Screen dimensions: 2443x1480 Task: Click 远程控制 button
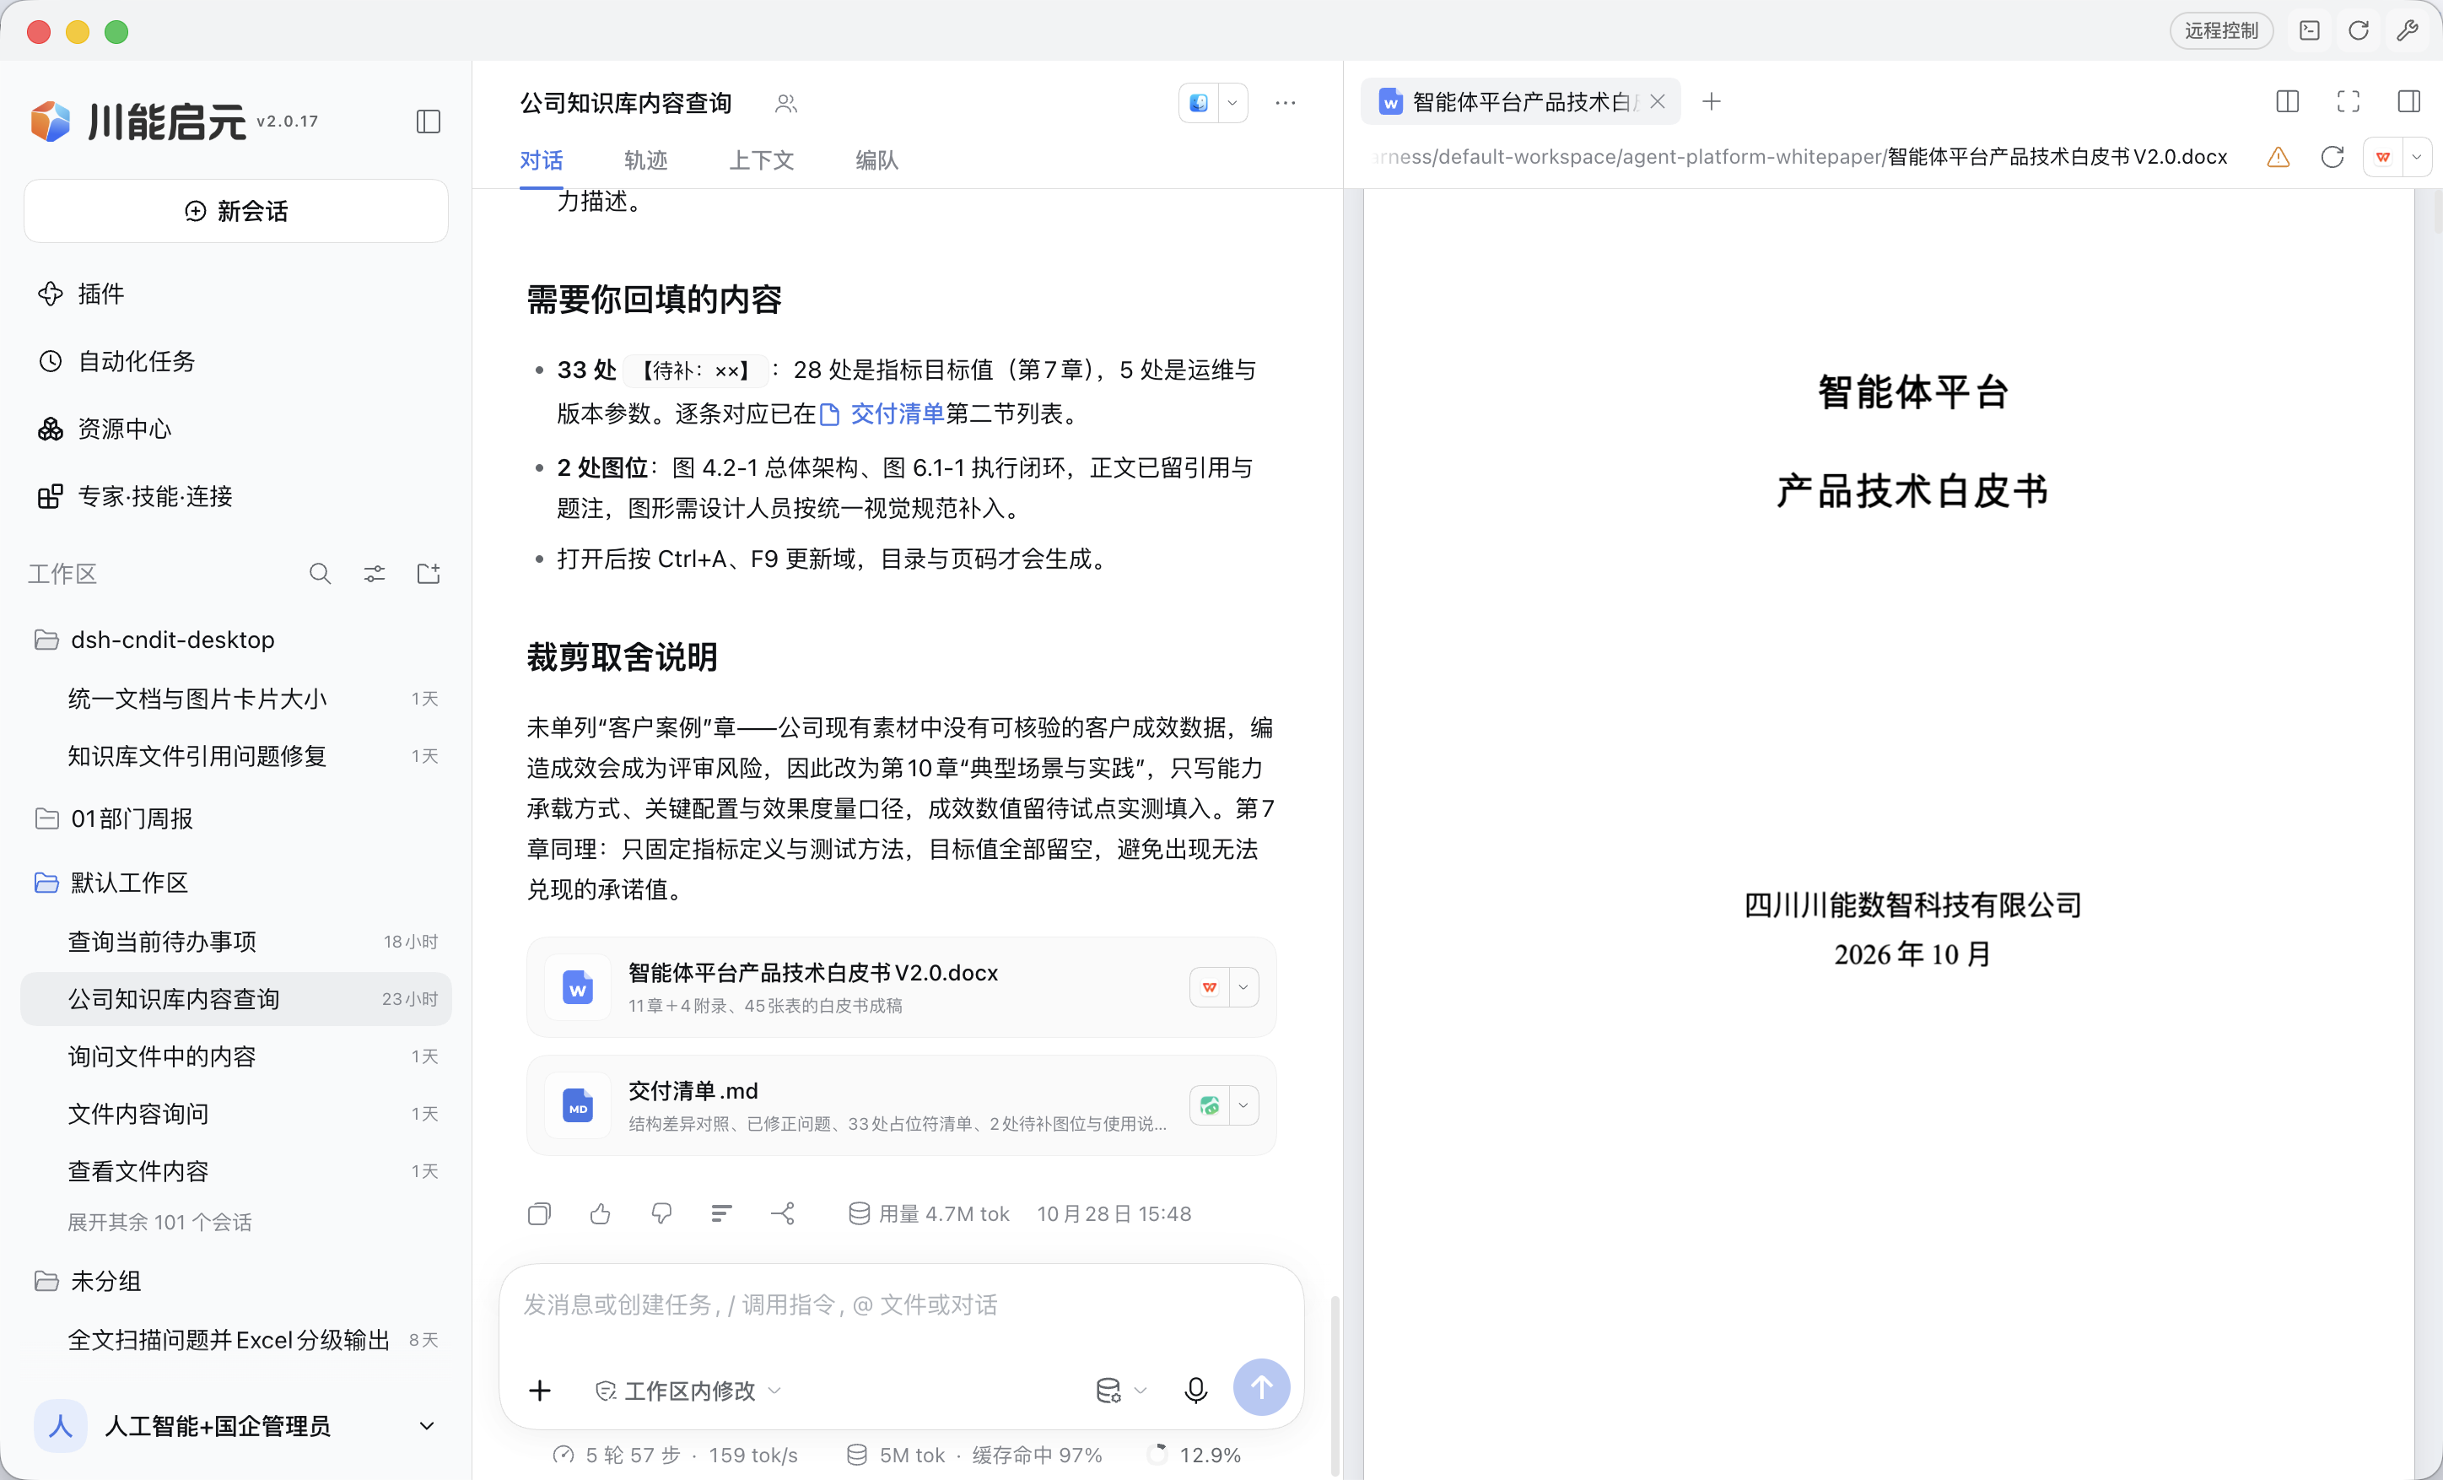pyautogui.click(x=2222, y=30)
